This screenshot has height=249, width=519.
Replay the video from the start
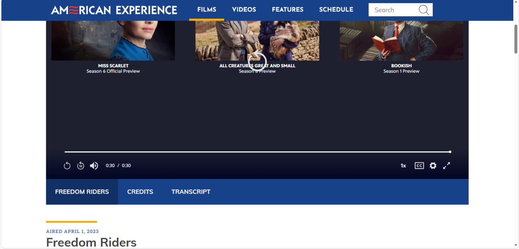tap(67, 166)
